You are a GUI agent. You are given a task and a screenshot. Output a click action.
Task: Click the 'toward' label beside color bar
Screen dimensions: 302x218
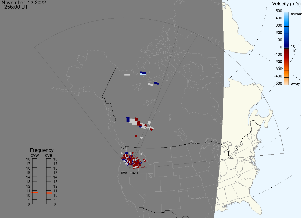pyautogui.click(x=296, y=14)
